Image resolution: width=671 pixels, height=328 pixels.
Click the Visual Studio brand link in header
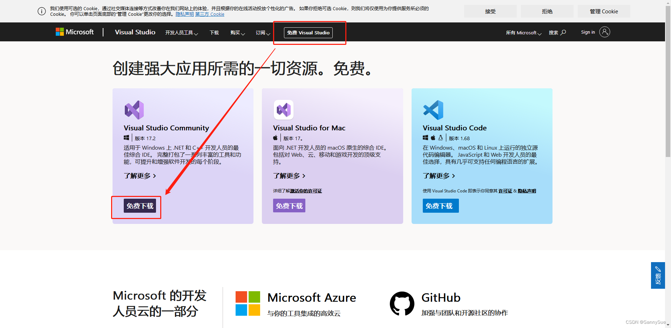click(135, 32)
